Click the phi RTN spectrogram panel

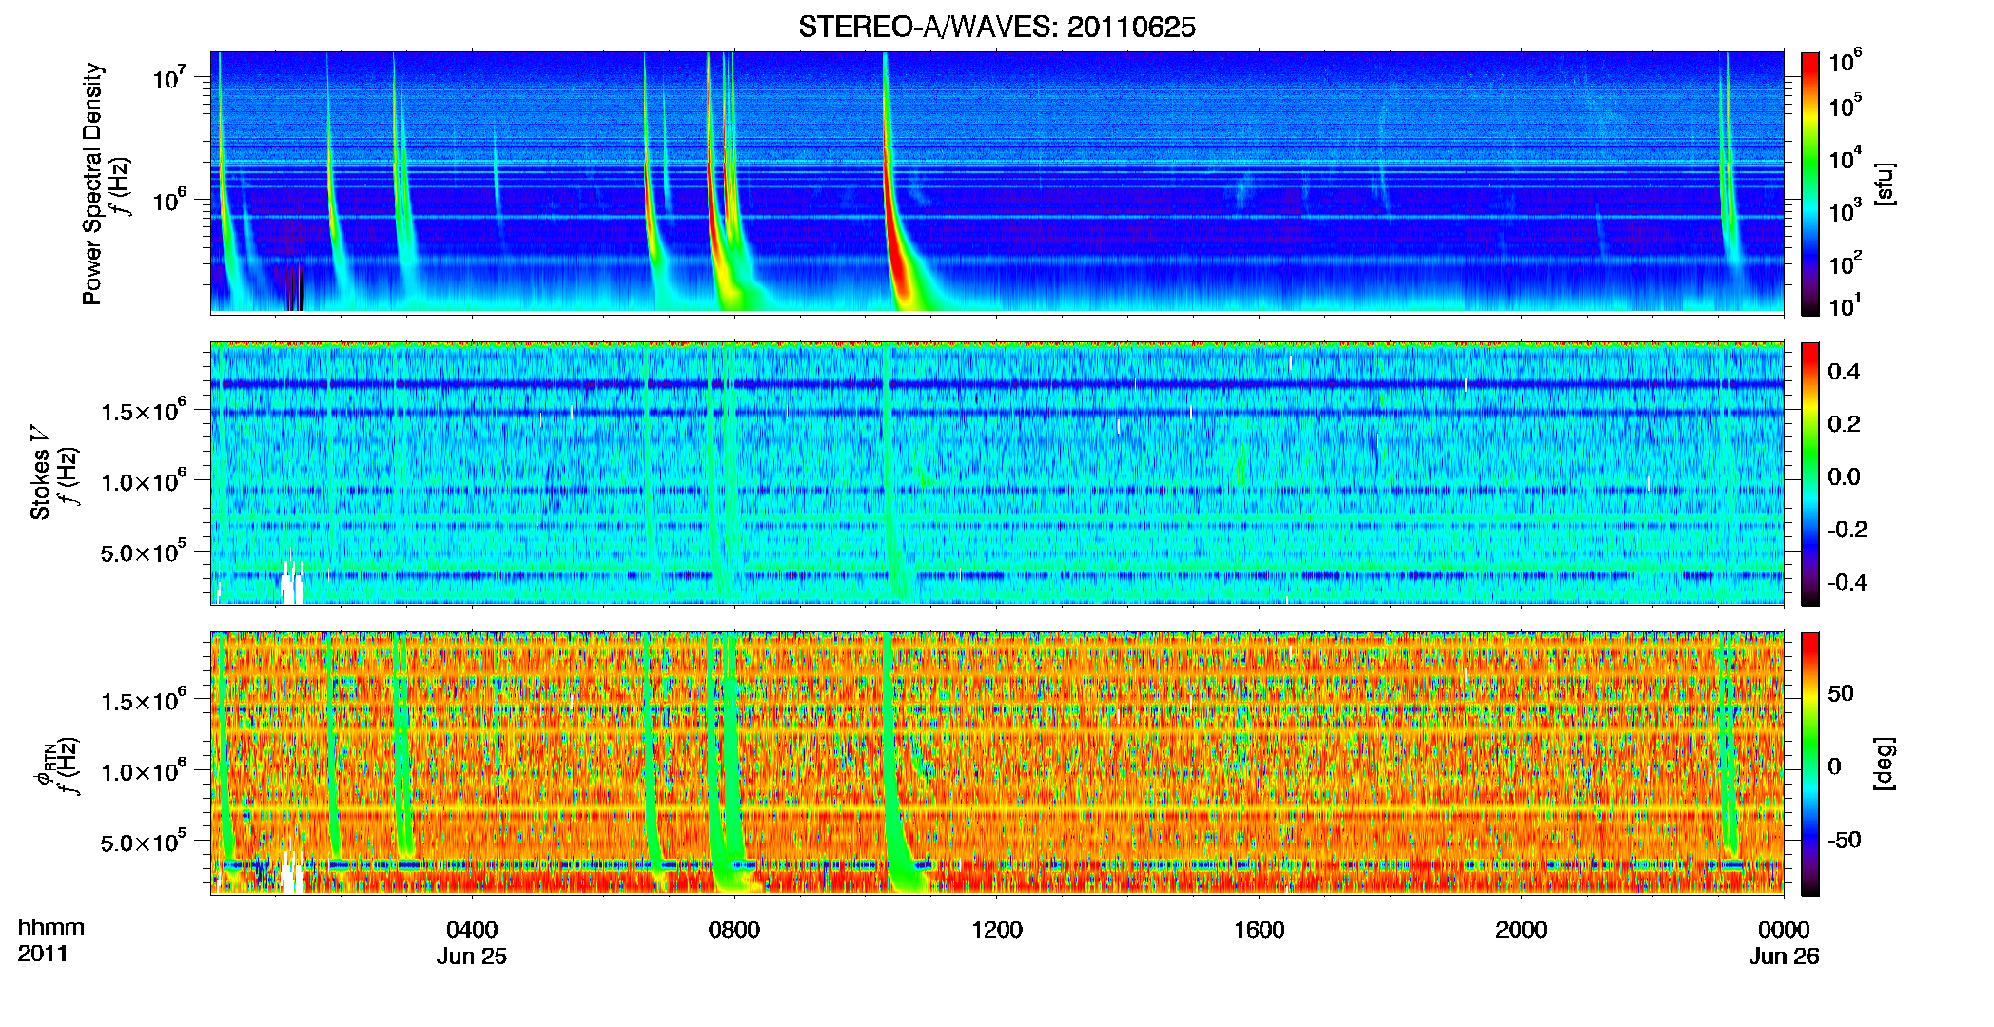click(997, 764)
